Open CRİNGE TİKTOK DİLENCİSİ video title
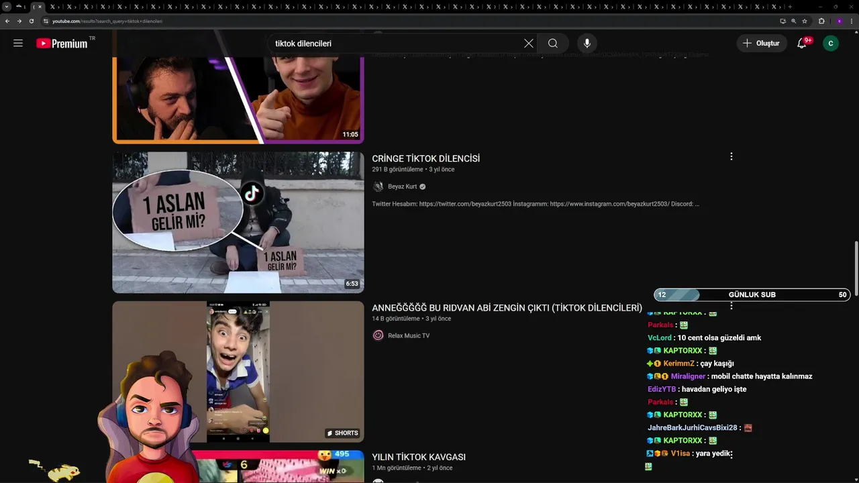859x483 pixels. [426, 158]
